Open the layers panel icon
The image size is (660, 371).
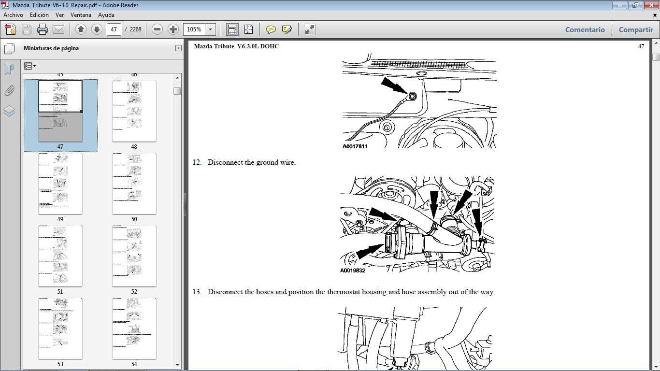pyautogui.click(x=9, y=111)
